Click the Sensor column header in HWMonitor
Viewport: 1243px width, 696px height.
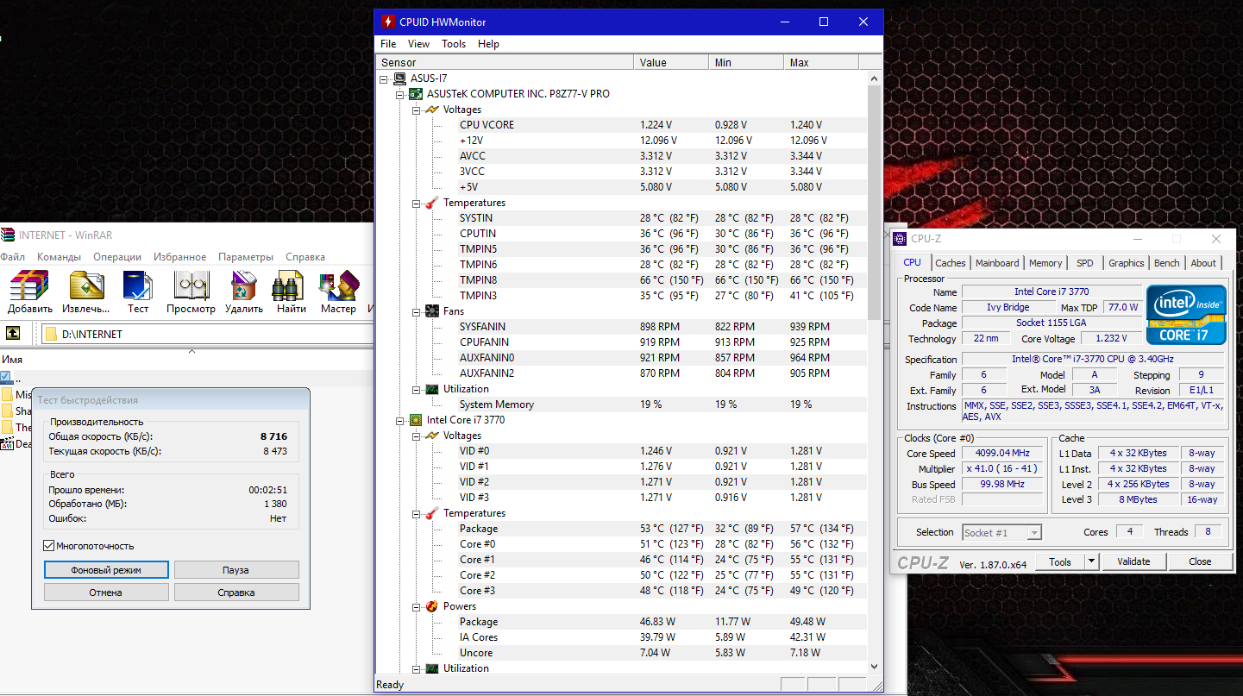pyautogui.click(x=505, y=62)
